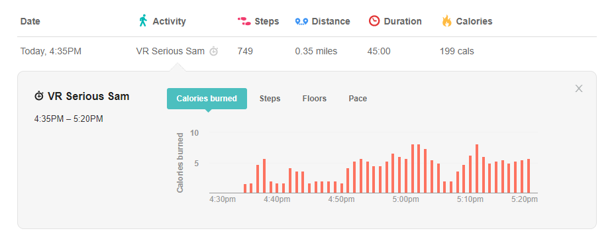
Task: Click the Today, 4:35PM date entry
Action: pos(51,51)
